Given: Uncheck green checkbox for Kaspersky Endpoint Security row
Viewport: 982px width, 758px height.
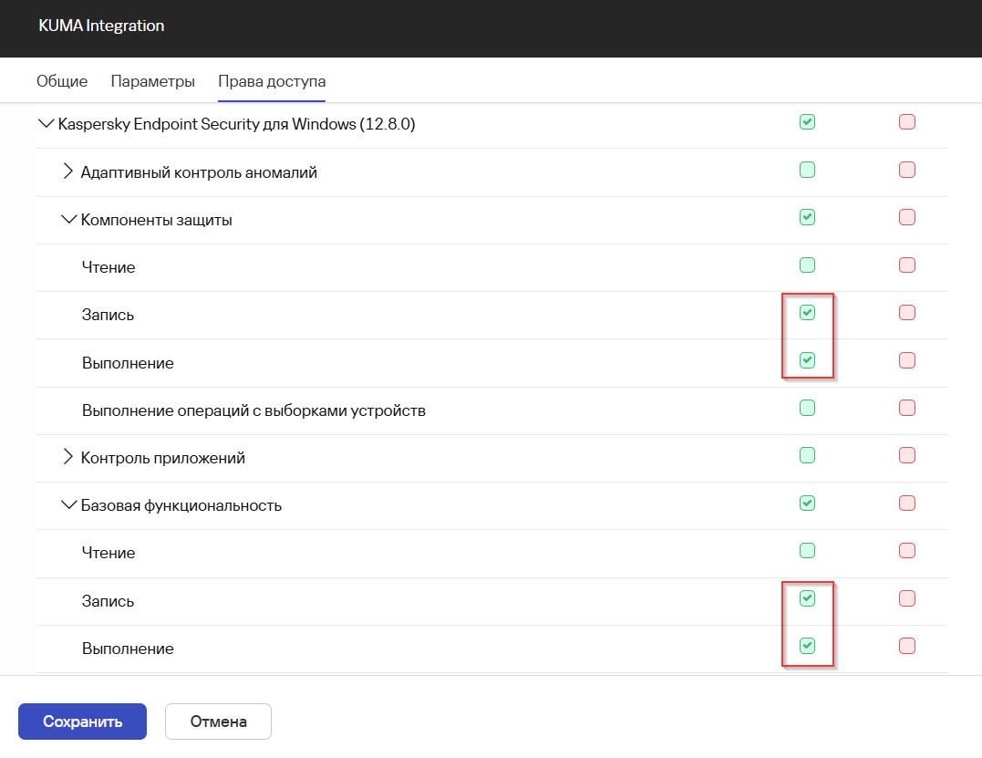Looking at the screenshot, I should (807, 121).
